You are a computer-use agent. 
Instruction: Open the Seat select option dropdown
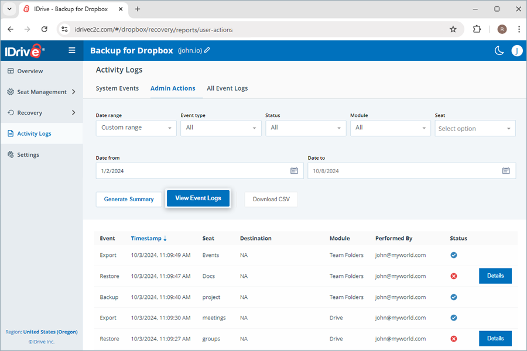coord(475,128)
